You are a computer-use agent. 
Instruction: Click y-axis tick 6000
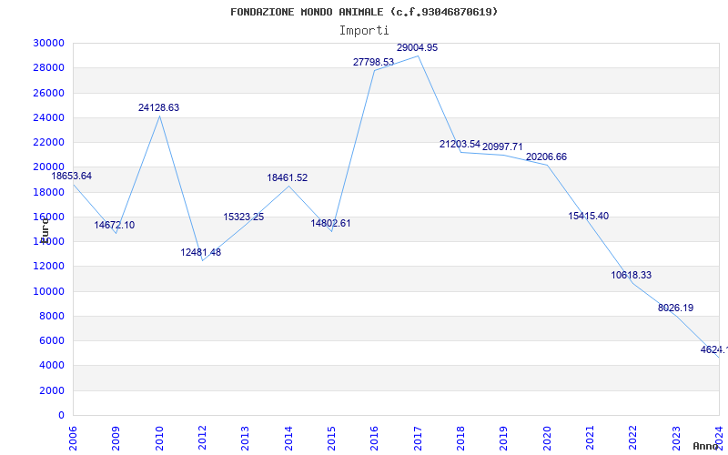(x=52, y=340)
